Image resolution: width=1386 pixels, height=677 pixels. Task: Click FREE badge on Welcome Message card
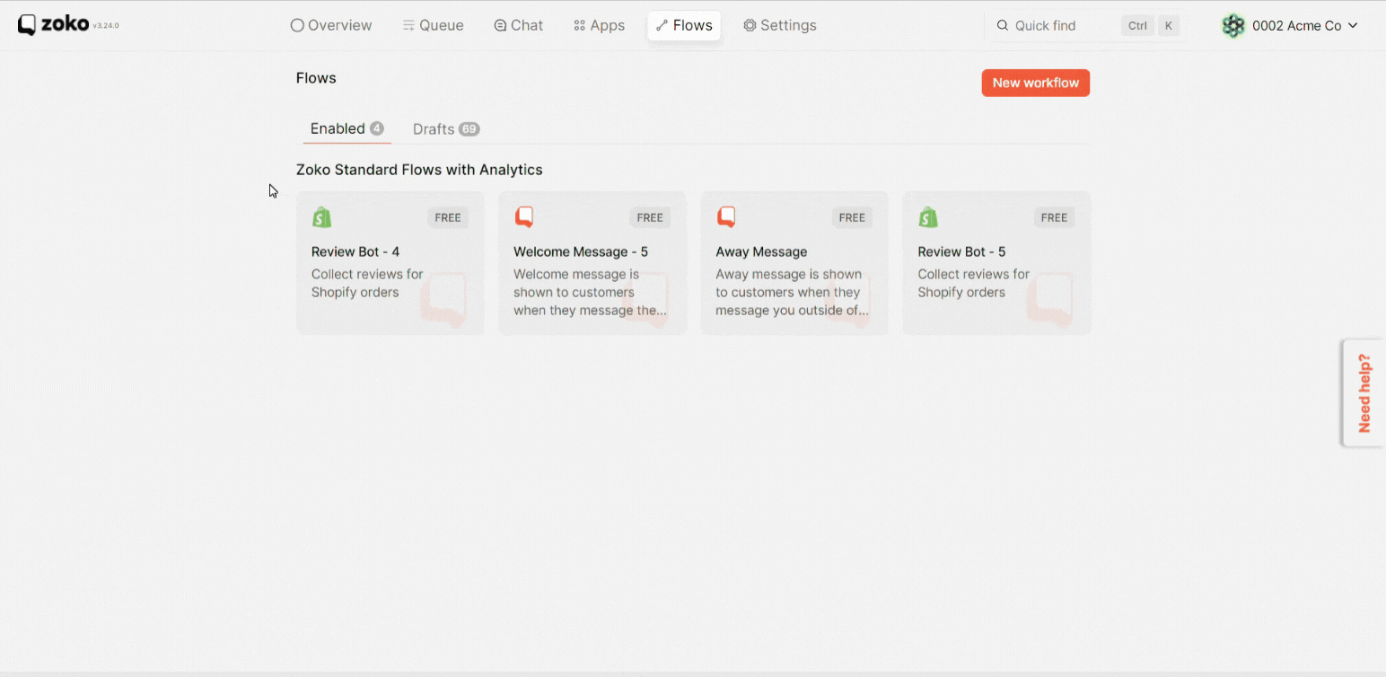650,217
